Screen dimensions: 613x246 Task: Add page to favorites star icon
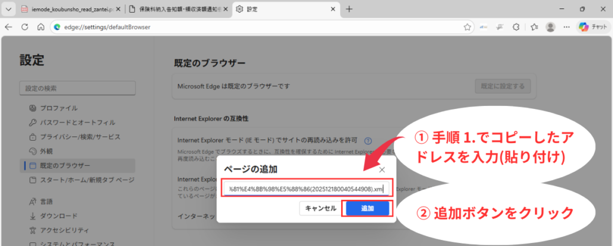[x=467, y=27]
